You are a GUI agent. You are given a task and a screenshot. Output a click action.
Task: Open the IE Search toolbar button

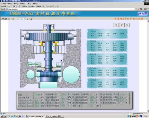coord(24,6)
